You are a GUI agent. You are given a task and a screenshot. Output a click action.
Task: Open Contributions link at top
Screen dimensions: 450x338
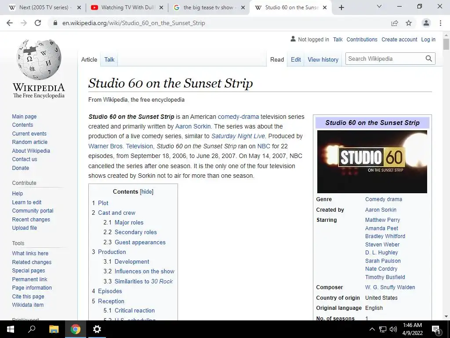[x=362, y=40]
